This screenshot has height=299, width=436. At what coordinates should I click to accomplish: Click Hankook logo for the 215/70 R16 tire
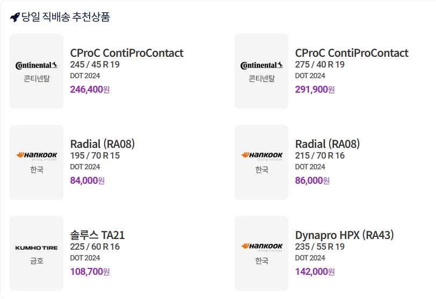click(x=261, y=156)
